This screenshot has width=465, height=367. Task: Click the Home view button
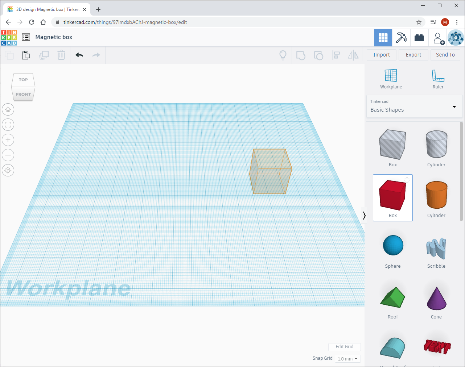[8, 109]
